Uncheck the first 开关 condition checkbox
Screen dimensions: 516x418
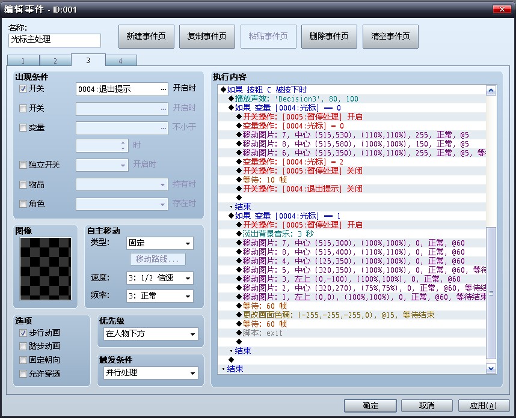(x=23, y=89)
